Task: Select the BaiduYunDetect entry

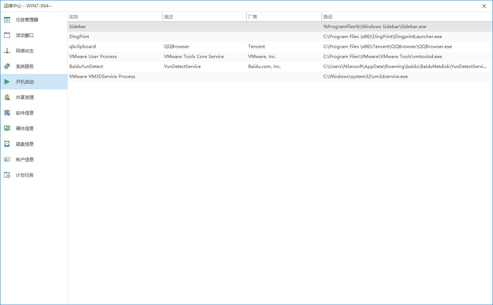Action: (x=280, y=67)
